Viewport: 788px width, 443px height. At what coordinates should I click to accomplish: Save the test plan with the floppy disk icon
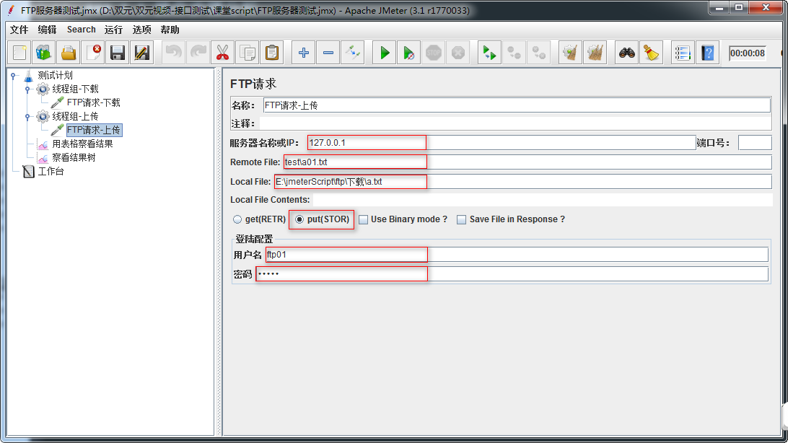pos(118,53)
